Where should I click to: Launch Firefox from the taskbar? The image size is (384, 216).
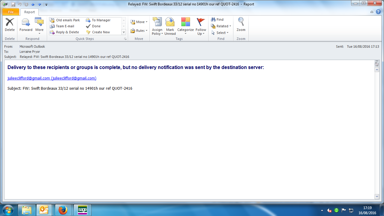click(x=63, y=210)
